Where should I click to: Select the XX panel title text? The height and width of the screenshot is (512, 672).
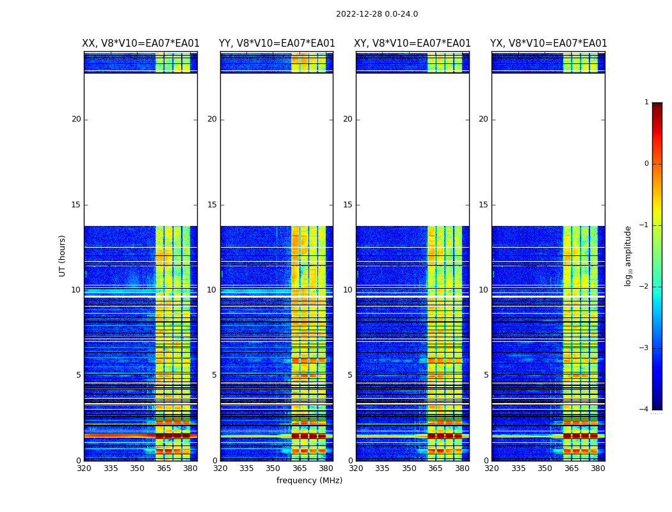click(141, 44)
